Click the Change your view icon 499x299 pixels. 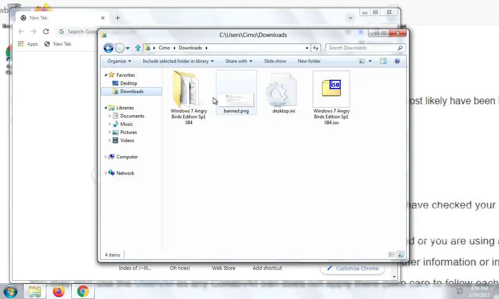coord(362,61)
